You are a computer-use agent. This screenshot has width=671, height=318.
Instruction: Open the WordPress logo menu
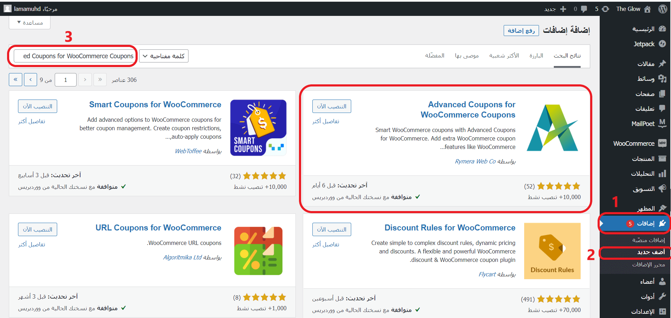coord(663,9)
